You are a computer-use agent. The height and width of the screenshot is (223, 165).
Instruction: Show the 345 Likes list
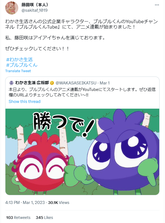(x=44, y=218)
